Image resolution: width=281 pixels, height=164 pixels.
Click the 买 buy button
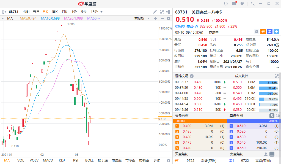(x=263, y=32)
